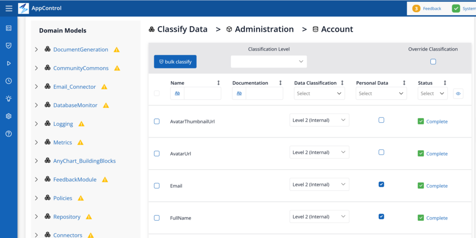Click the orange feedback count badge
This screenshot has width=476, height=238.
[x=416, y=9]
